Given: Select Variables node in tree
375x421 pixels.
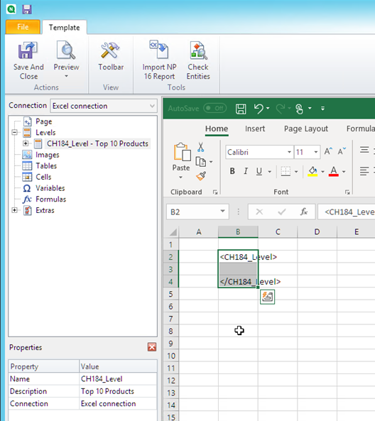Looking at the screenshot, I should [x=50, y=188].
